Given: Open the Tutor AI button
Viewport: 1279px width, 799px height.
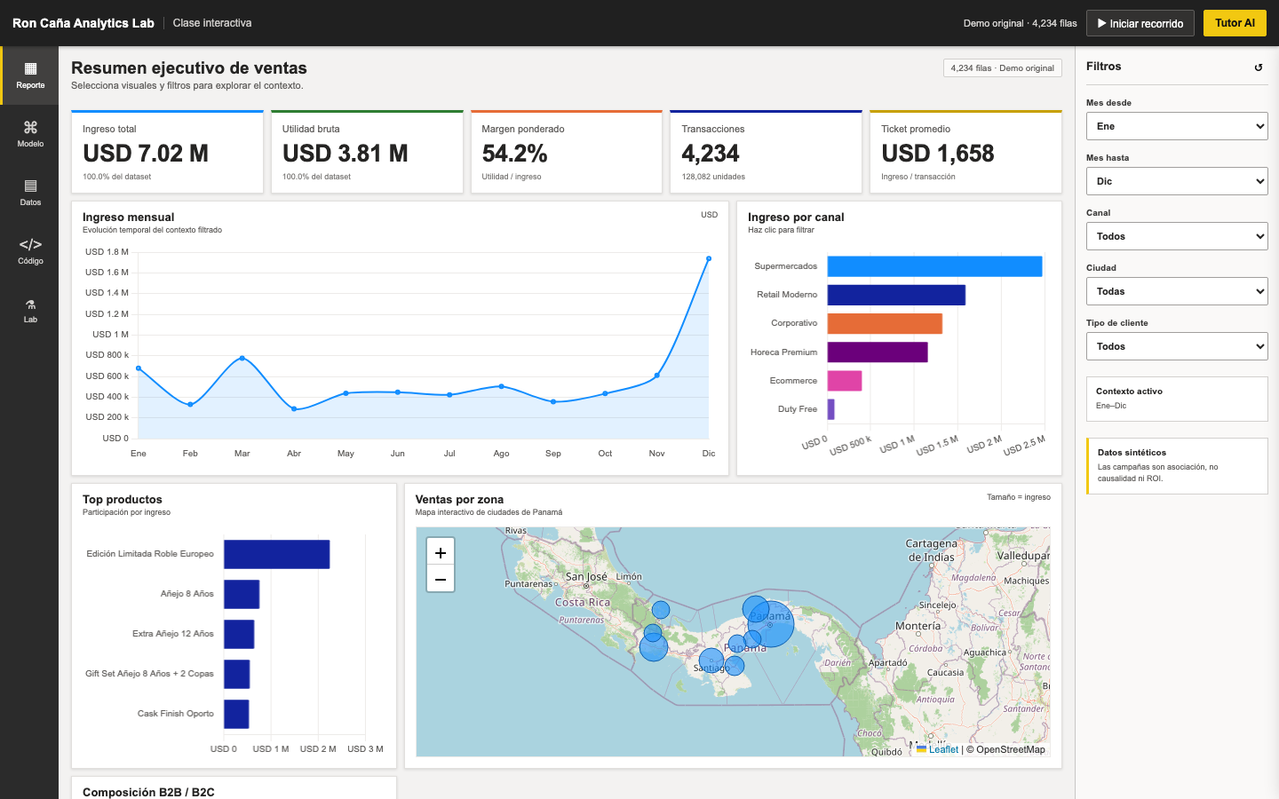Looking at the screenshot, I should (x=1235, y=23).
